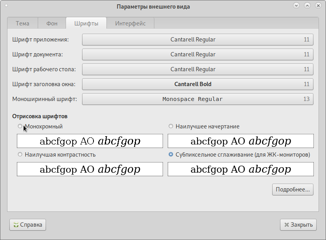Image resolution: width=326 pixels, height=240 pixels.
Task: Choose Субпиксельное сглаживание radio button
Action: point(171,155)
